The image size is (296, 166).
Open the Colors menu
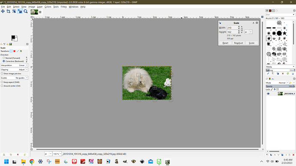[x=48, y=7]
